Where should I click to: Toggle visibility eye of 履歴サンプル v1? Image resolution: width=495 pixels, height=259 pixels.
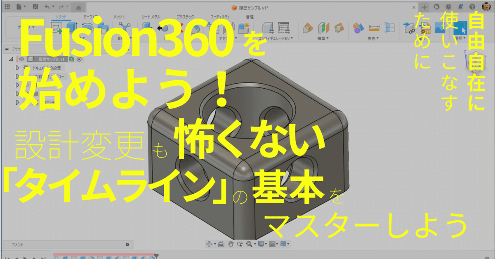21,59
